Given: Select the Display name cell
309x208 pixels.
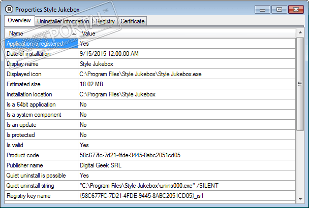Looking at the screenshot, I should (41, 64).
